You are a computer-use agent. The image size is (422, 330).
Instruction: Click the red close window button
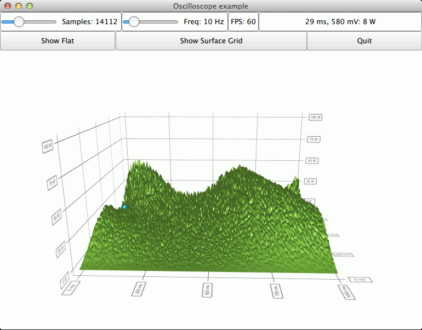pos(8,7)
